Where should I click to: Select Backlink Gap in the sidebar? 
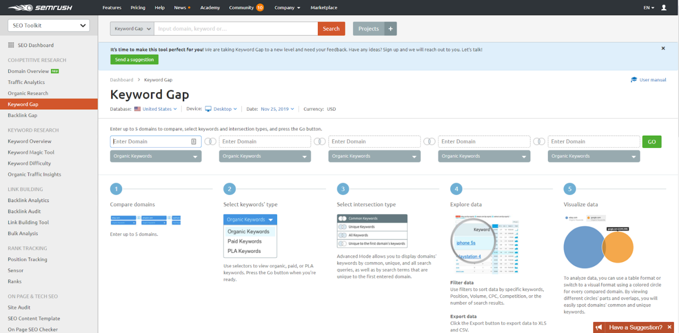[23, 115]
